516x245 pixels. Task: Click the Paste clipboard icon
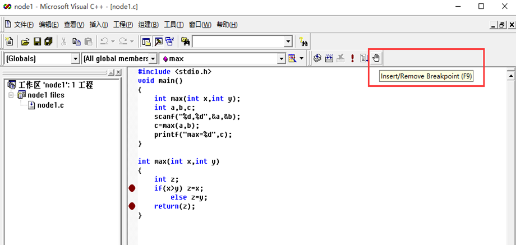(88, 41)
